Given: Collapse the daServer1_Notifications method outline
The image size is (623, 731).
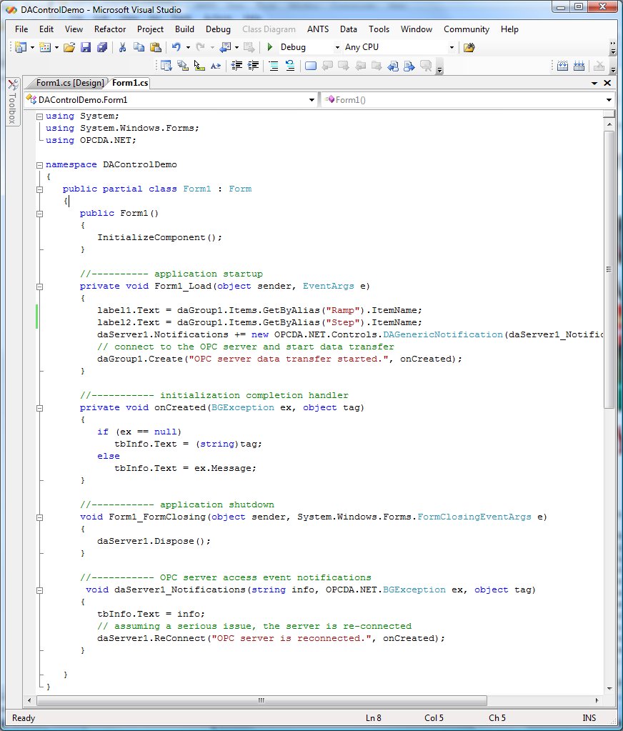Looking at the screenshot, I should click(x=39, y=590).
